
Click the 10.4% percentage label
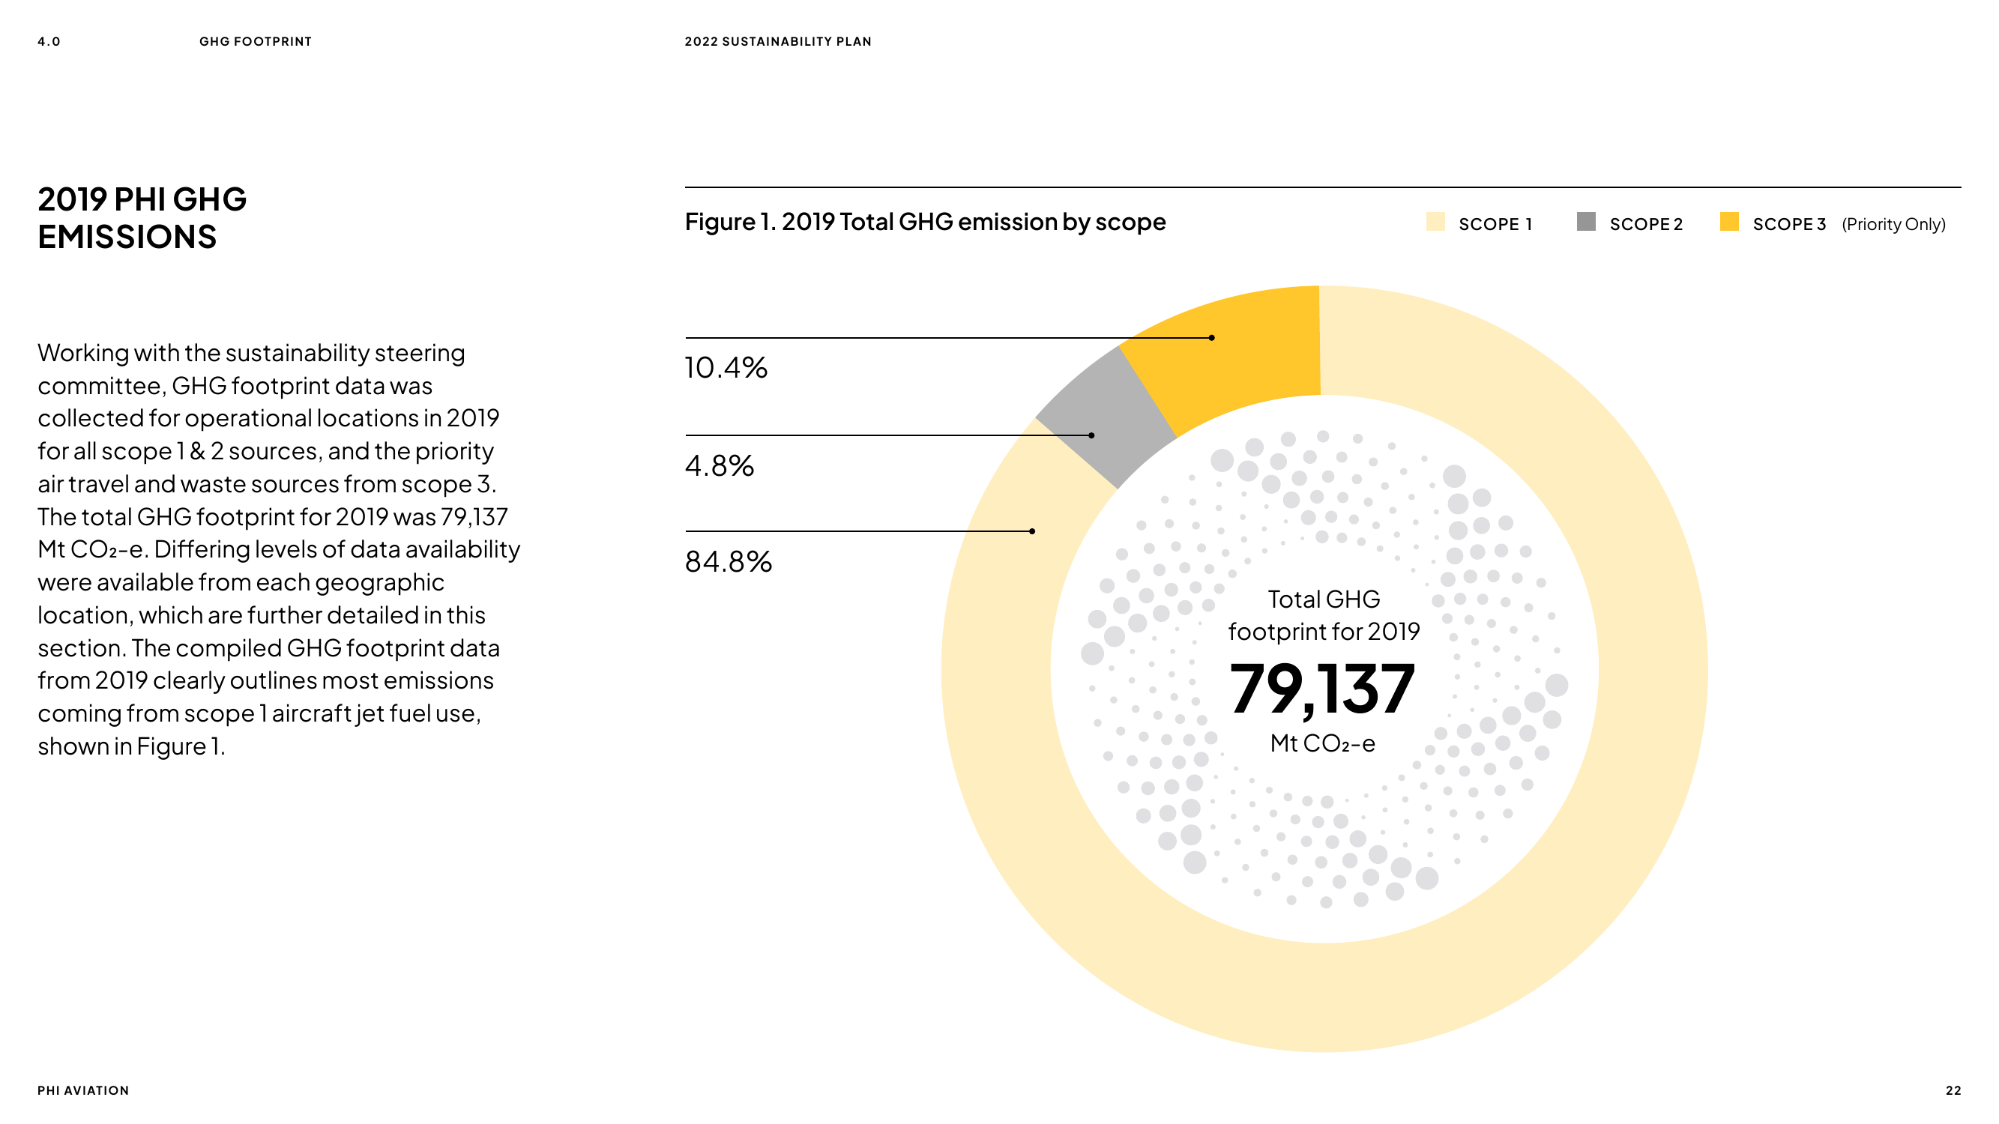coord(726,368)
